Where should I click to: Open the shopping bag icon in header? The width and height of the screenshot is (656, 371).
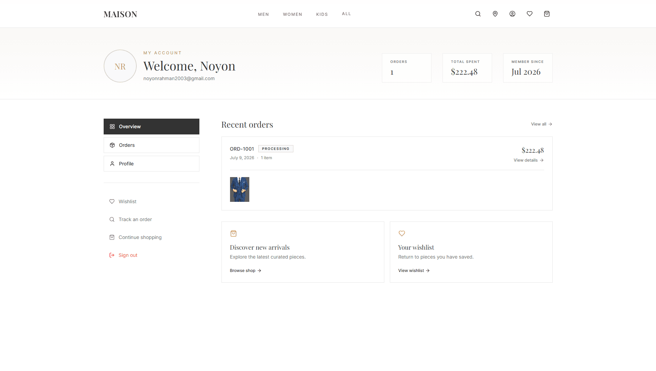[547, 14]
